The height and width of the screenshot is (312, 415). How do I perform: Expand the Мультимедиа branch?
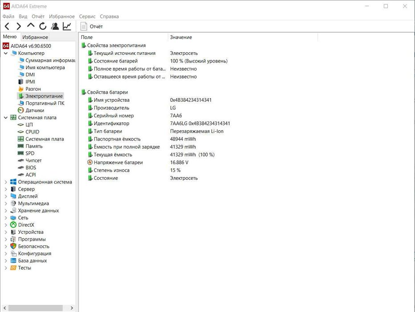pyautogui.click(x=6, y=204)
